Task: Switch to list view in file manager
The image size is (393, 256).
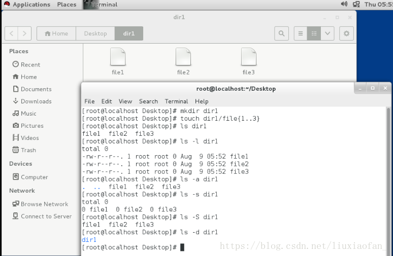Action: (301, 33)
